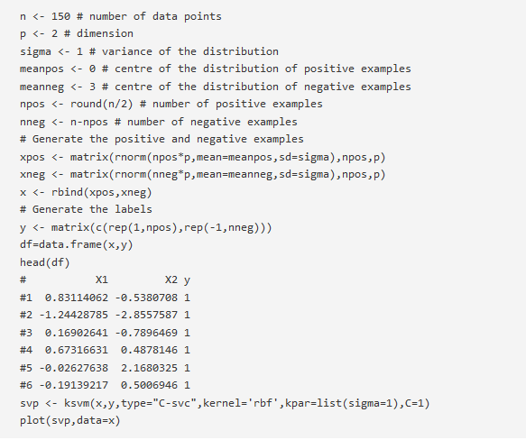Click the X2 column header in output
Image resolution: width=526 pixels, height=440 pixels.
click(x=171, y=280)
